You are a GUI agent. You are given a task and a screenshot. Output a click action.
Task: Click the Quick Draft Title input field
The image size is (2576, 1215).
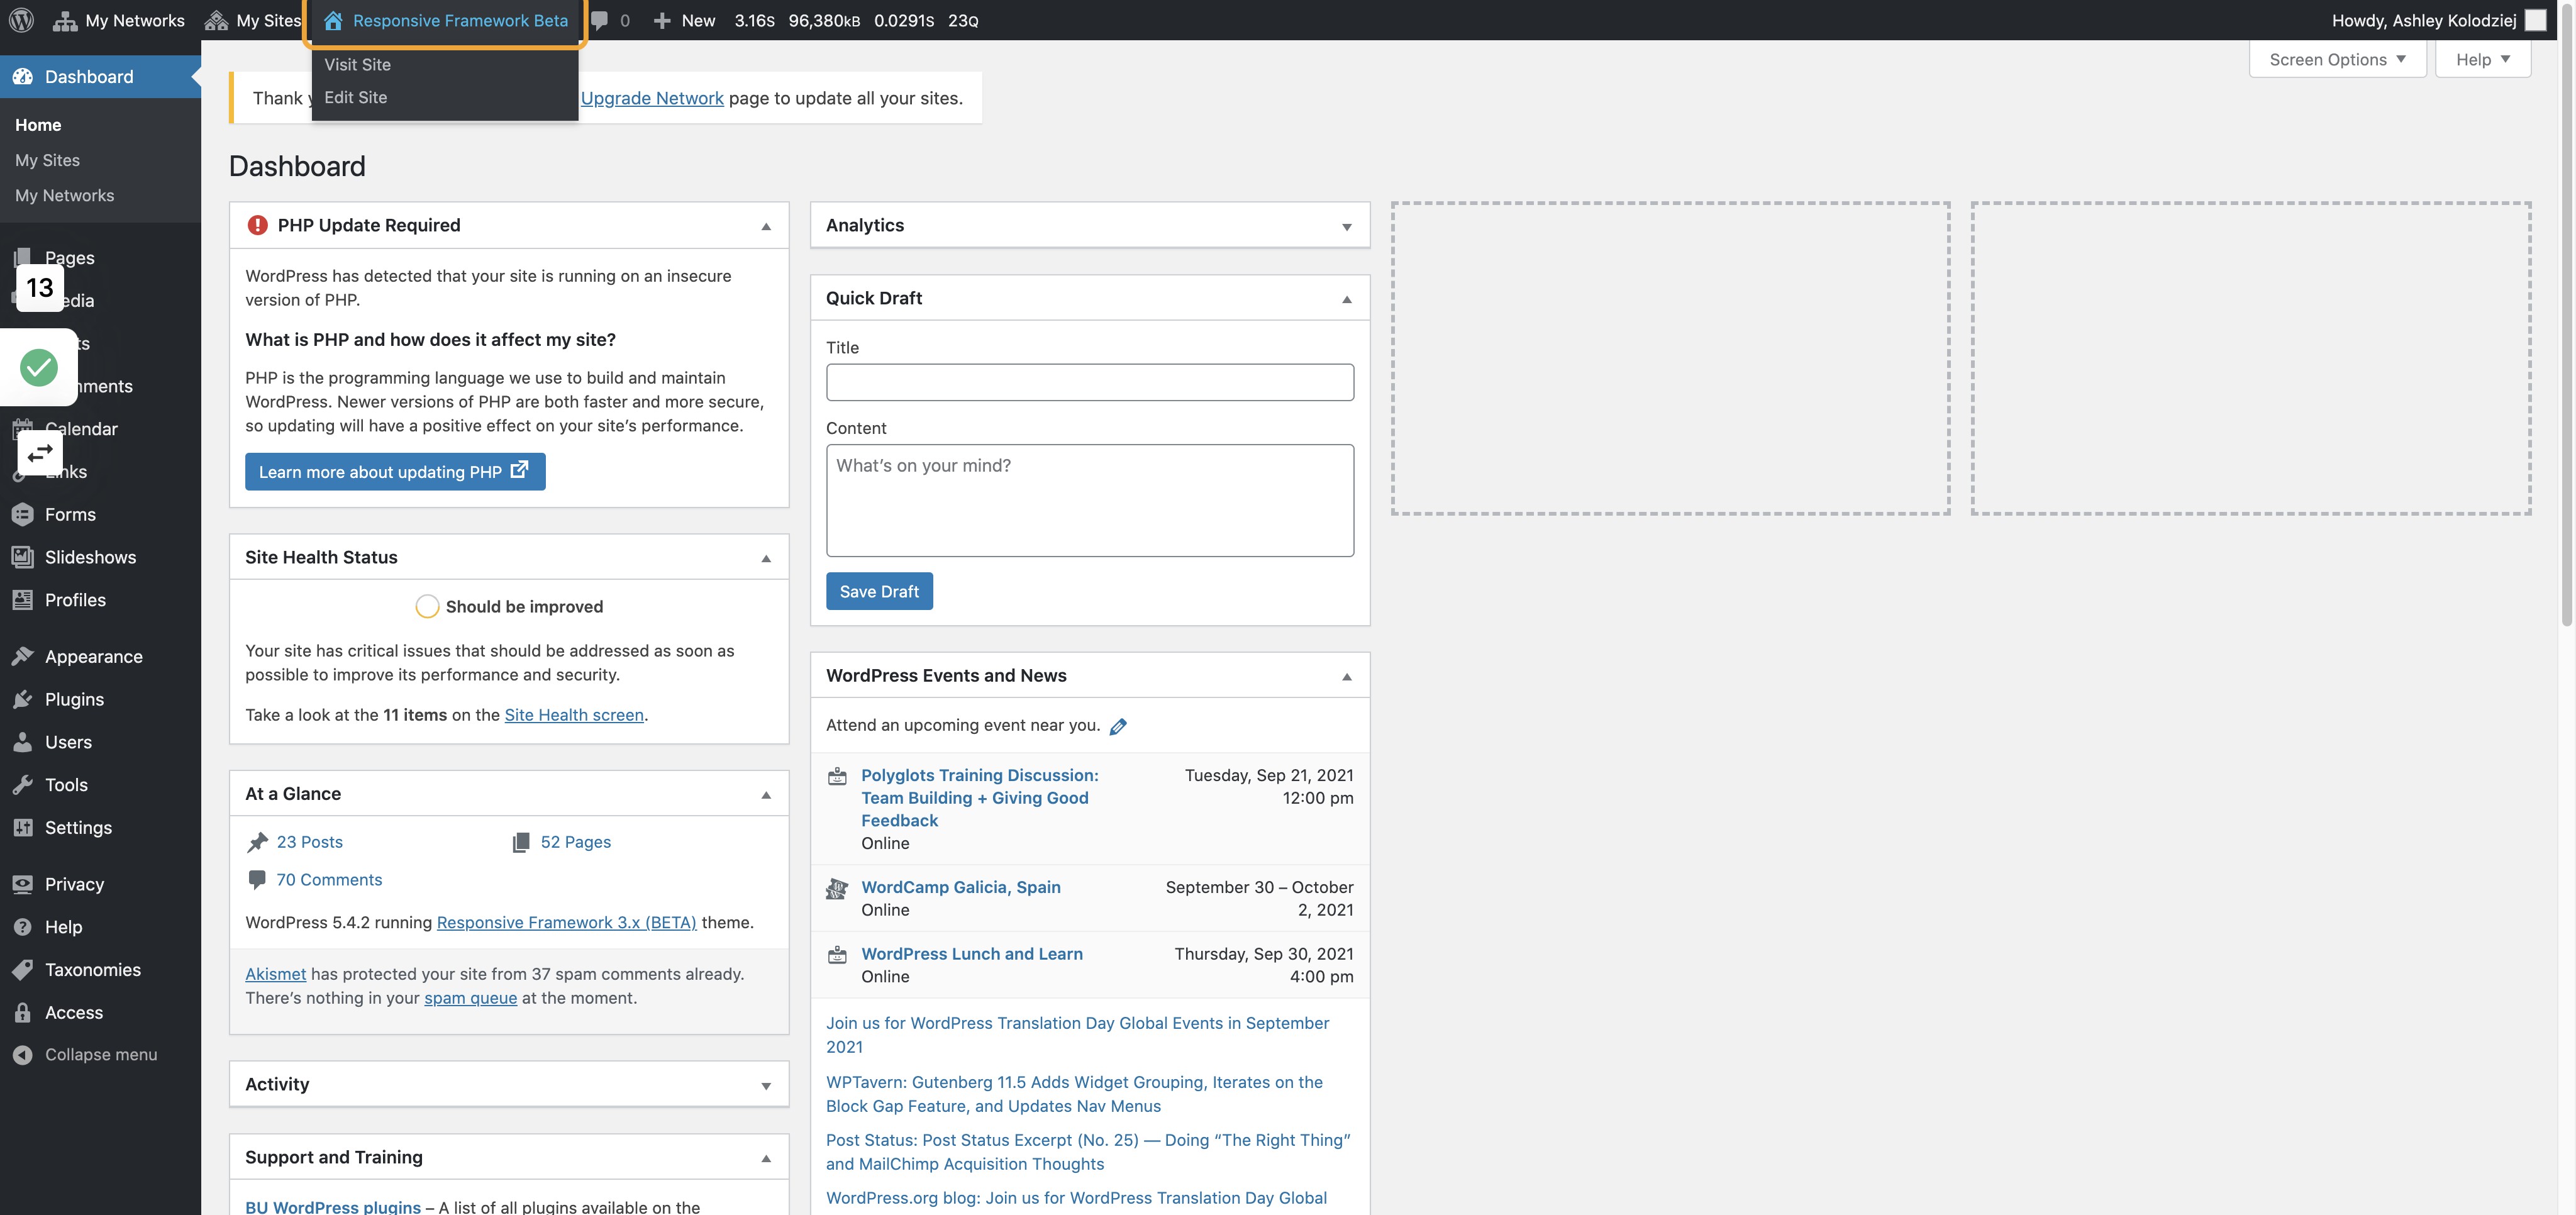click(x=1090, y=382)
